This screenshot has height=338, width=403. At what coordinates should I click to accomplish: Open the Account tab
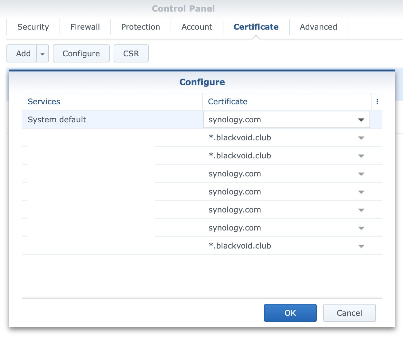point(197,27)
